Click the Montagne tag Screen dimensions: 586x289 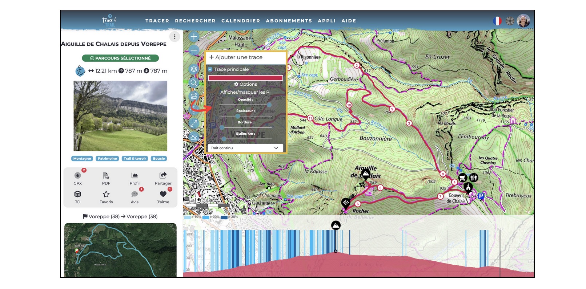tap(82, 159)
